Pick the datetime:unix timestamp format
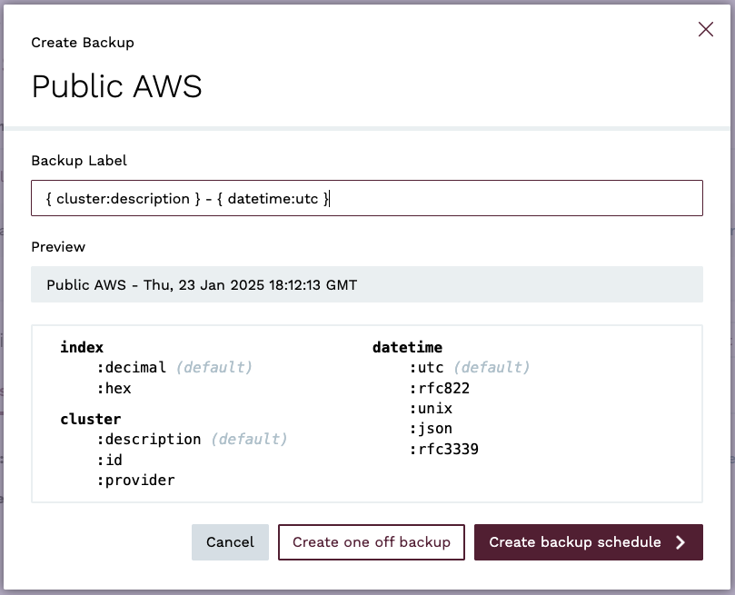 432,409
